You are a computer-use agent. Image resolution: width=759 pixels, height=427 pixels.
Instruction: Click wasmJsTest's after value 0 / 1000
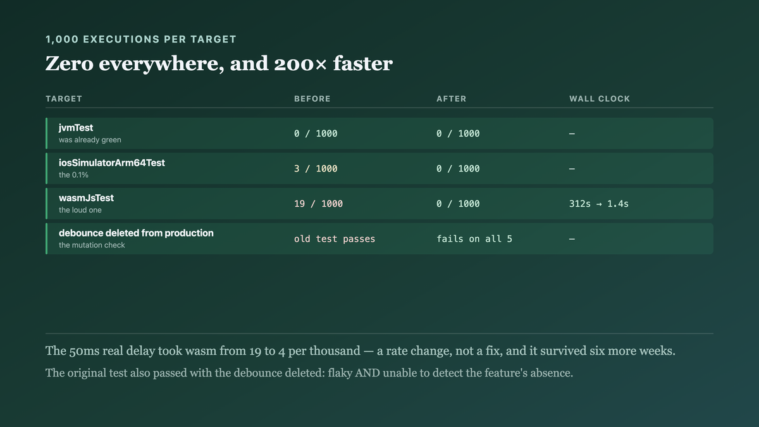coord(458,204)
